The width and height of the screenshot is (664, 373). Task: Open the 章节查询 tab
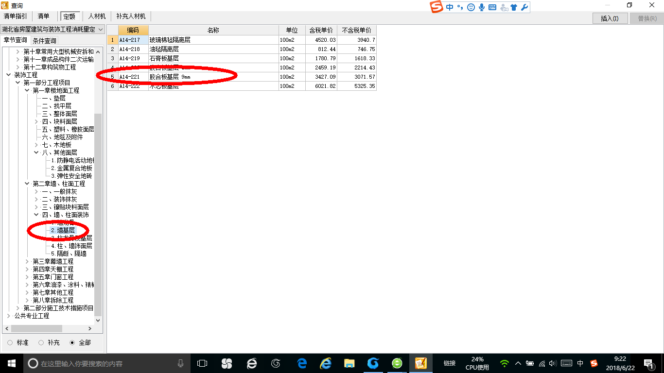tap(16, 40)
